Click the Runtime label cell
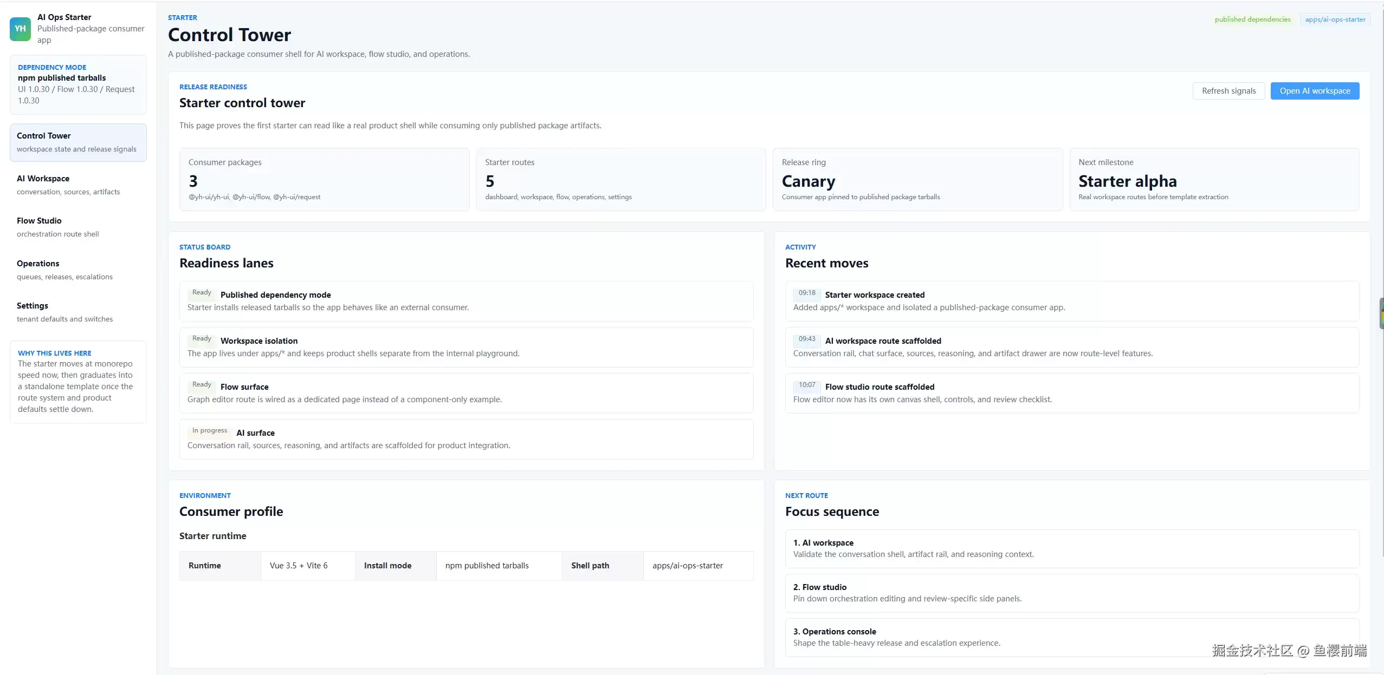Screen dimensions: 1384x675 click(220, 566)
